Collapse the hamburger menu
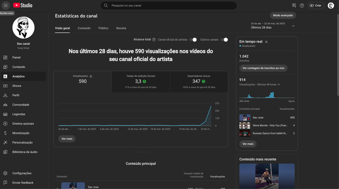The width and height of the screenshot is (339, 189). point(6,5)
